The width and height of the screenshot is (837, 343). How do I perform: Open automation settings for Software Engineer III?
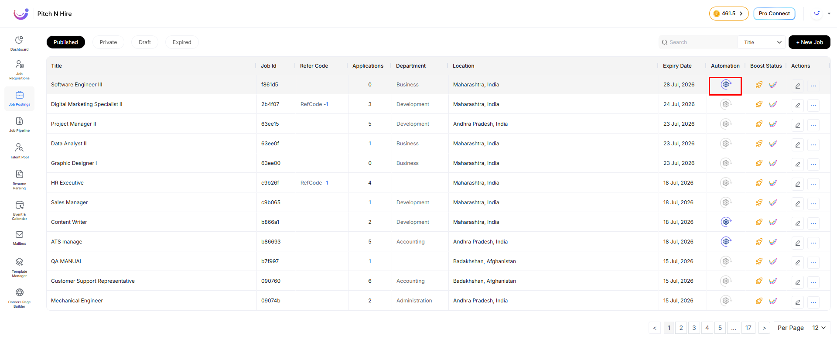[x=726, y=85]
